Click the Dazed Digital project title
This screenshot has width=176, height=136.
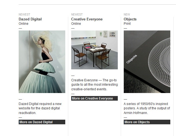(x=30, y=19)
